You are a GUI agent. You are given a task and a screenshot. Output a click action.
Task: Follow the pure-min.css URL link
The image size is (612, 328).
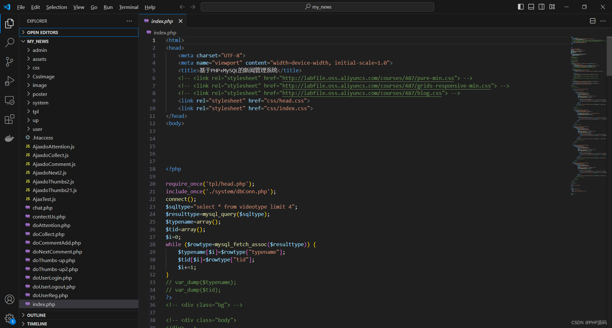(x=368, y=78)
